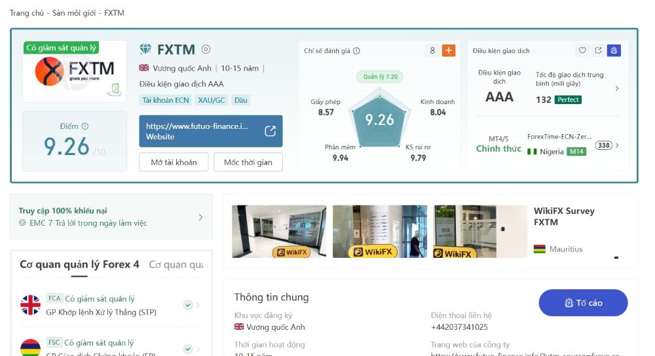This screenshot has width=655, height=356.
Task: Click the Perfect speed badge
Action: tap(568, 99)
